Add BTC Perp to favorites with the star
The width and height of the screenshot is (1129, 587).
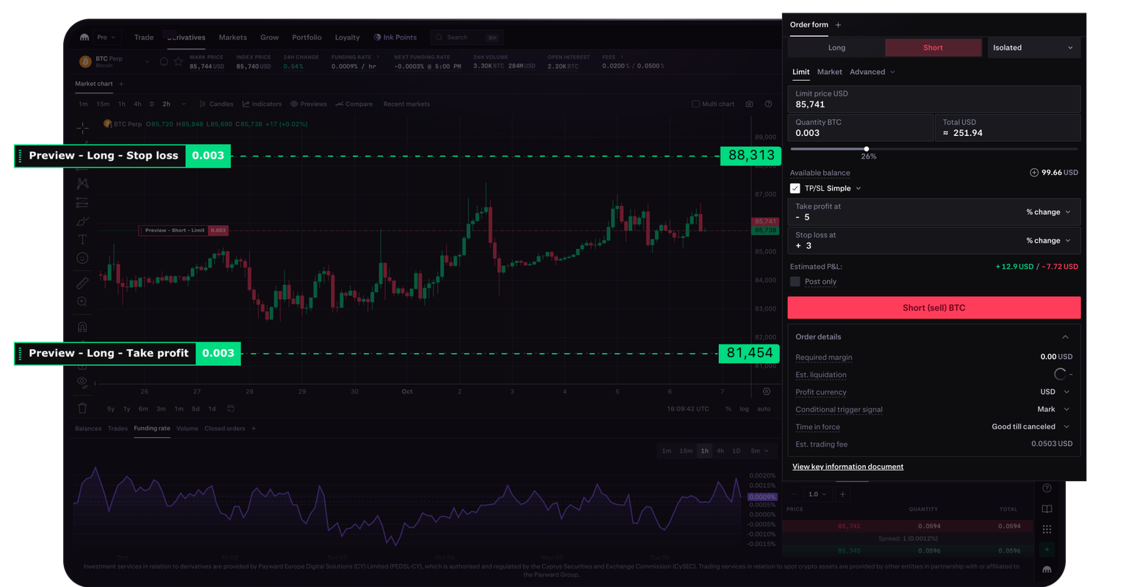178,62
